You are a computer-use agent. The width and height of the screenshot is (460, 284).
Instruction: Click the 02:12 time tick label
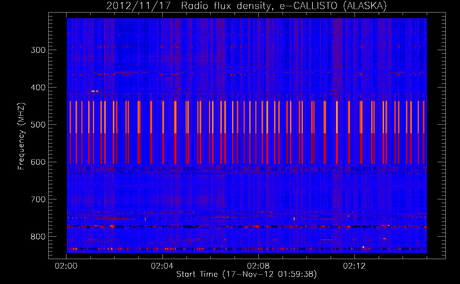pos(355,266)
